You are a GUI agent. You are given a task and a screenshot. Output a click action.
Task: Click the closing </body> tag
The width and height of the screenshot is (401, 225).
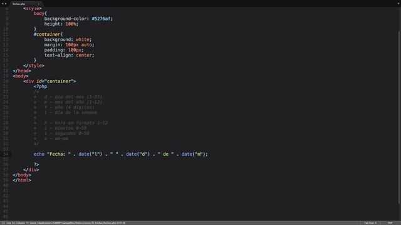pos(22,175)
